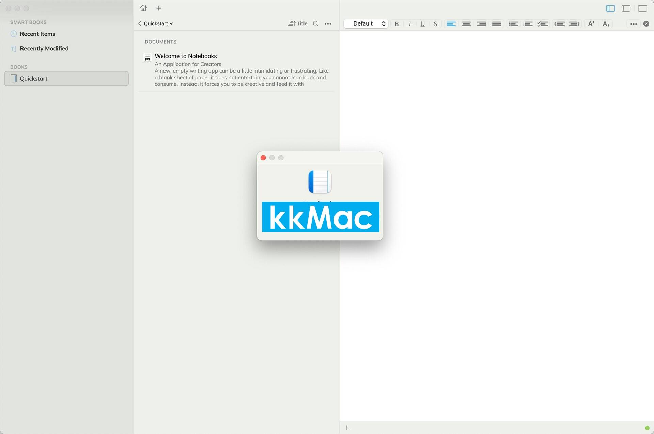
Task: Align text right
Action: tap(481, 24)
